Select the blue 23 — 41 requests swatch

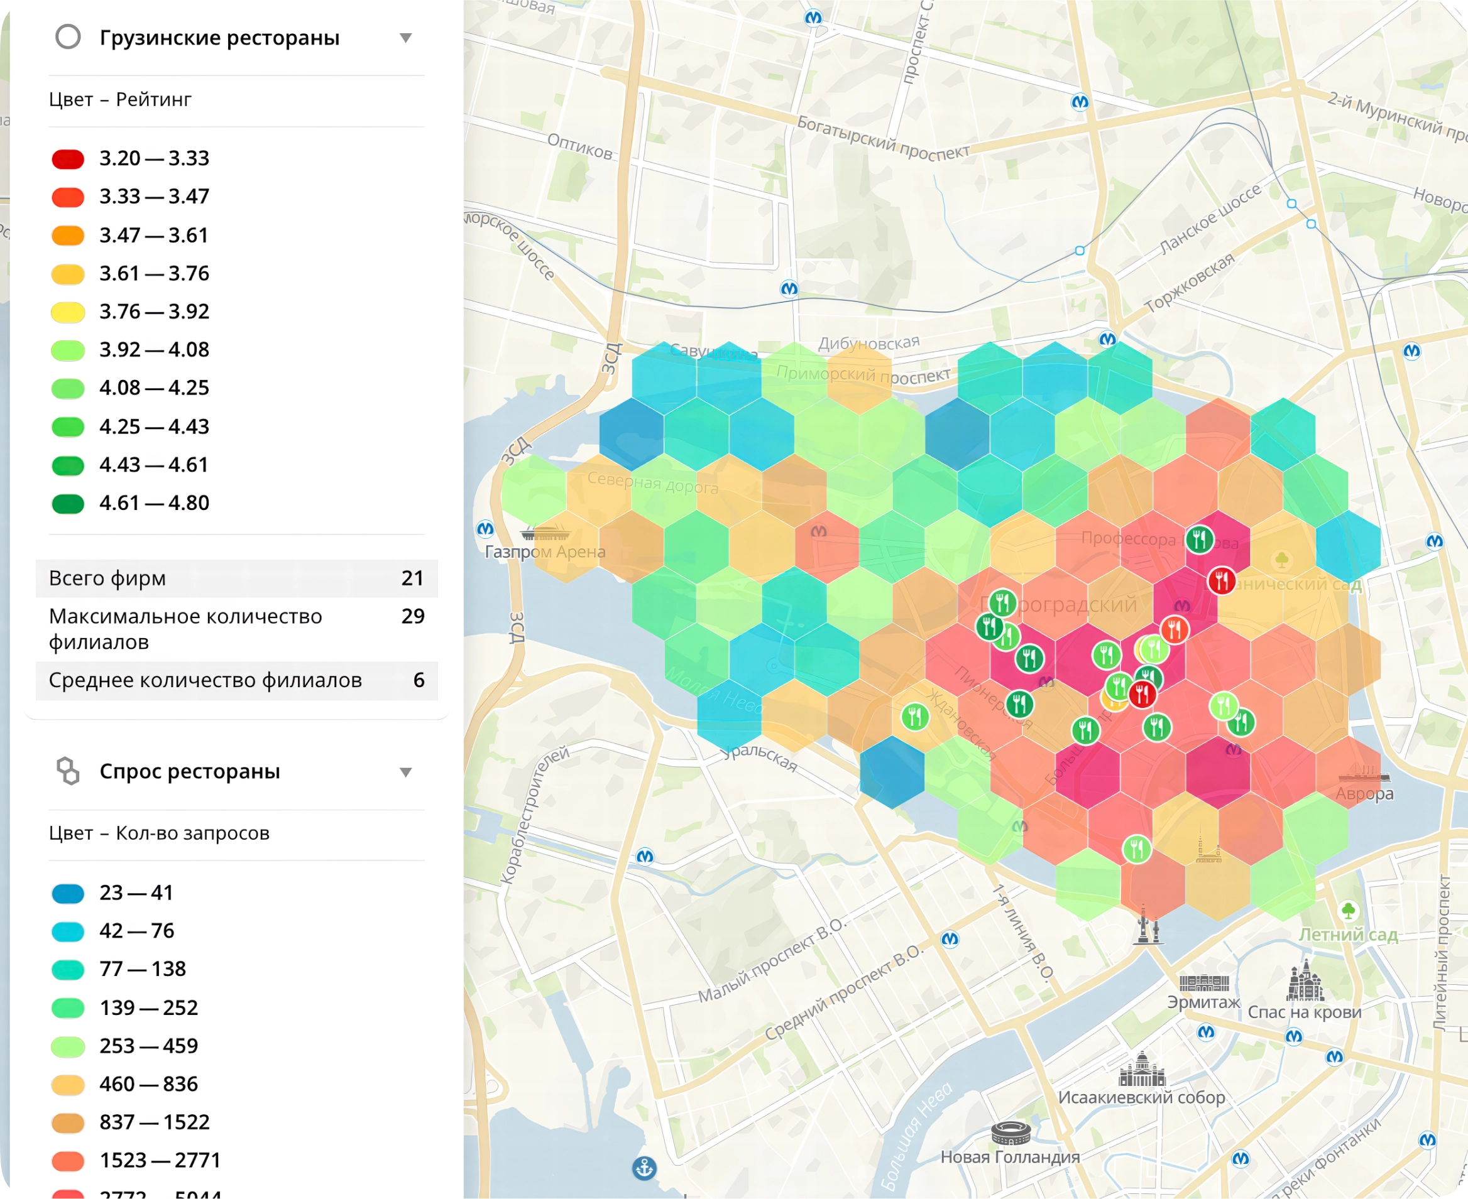point(68,893)
